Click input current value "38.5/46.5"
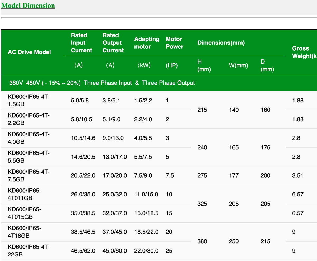This screenshot has height=261, width=317. pos(83,232)
